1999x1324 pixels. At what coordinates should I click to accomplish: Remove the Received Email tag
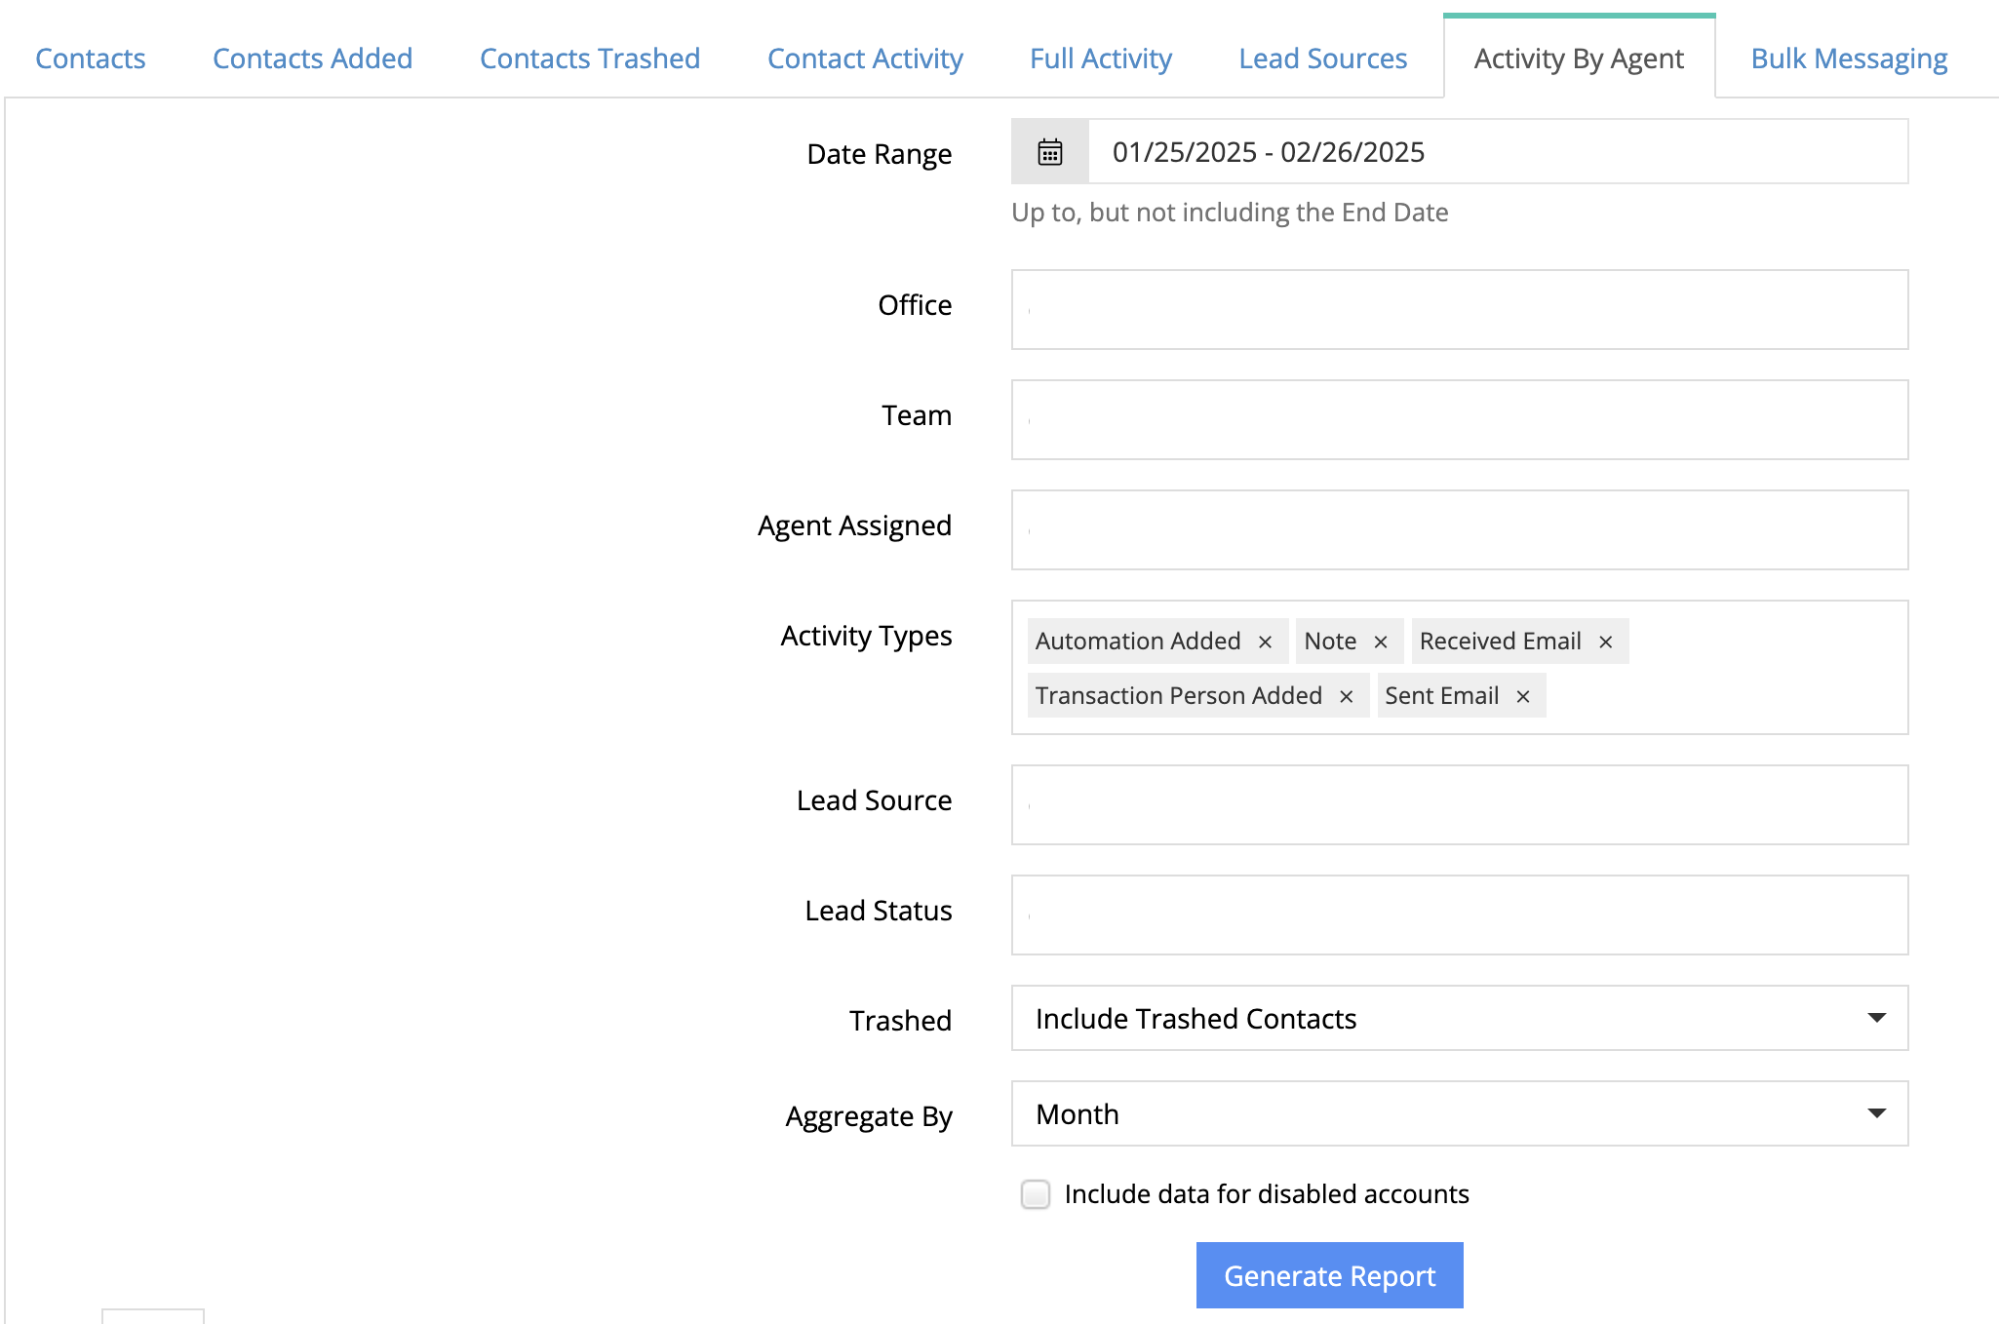[x=1605, y=642]
